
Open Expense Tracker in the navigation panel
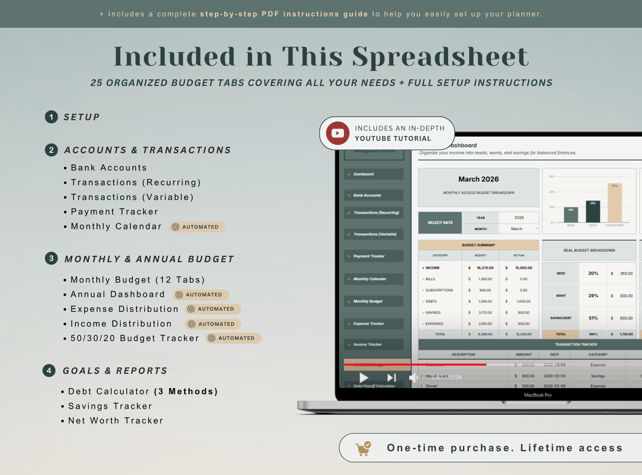[374, 323]
